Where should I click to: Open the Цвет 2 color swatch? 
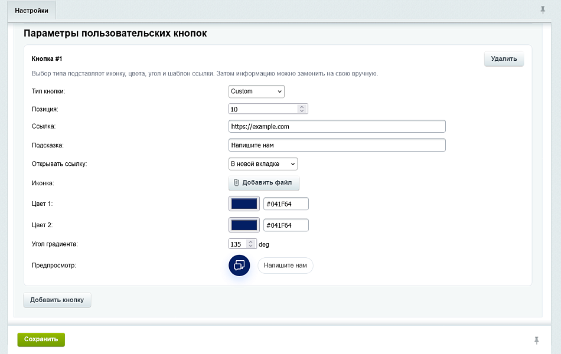(244, 225)
